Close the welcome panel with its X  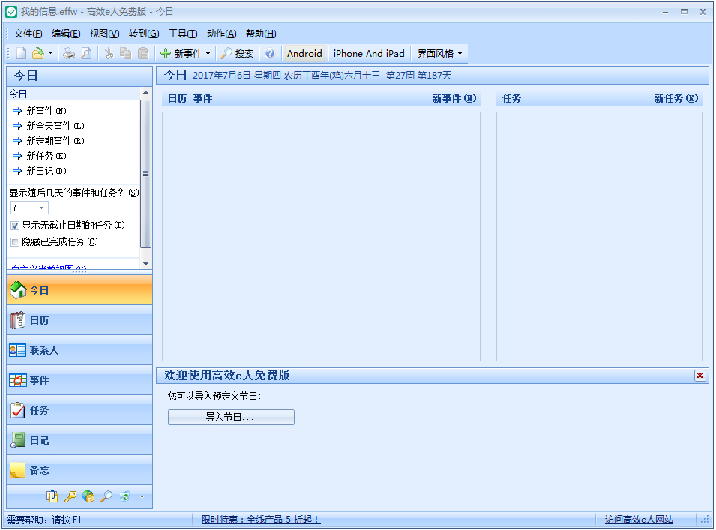[701, 376]
